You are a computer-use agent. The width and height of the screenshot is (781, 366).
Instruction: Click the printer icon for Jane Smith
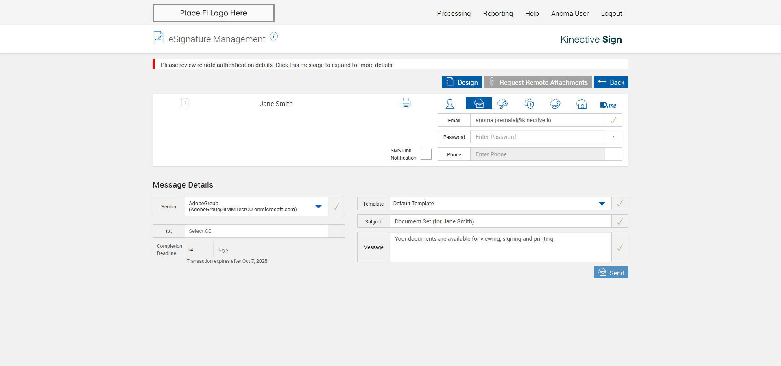click(x=406, y=104)
